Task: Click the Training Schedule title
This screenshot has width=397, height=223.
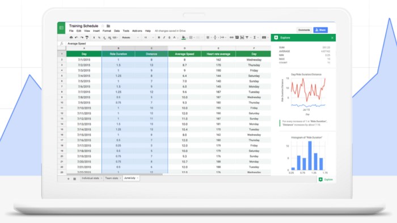Action: tap(83, 26)
